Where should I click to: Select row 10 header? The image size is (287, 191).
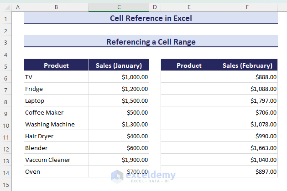5,125
